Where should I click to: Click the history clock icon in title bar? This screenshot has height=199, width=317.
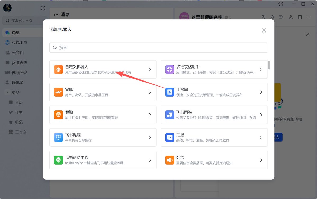(281, 4)
